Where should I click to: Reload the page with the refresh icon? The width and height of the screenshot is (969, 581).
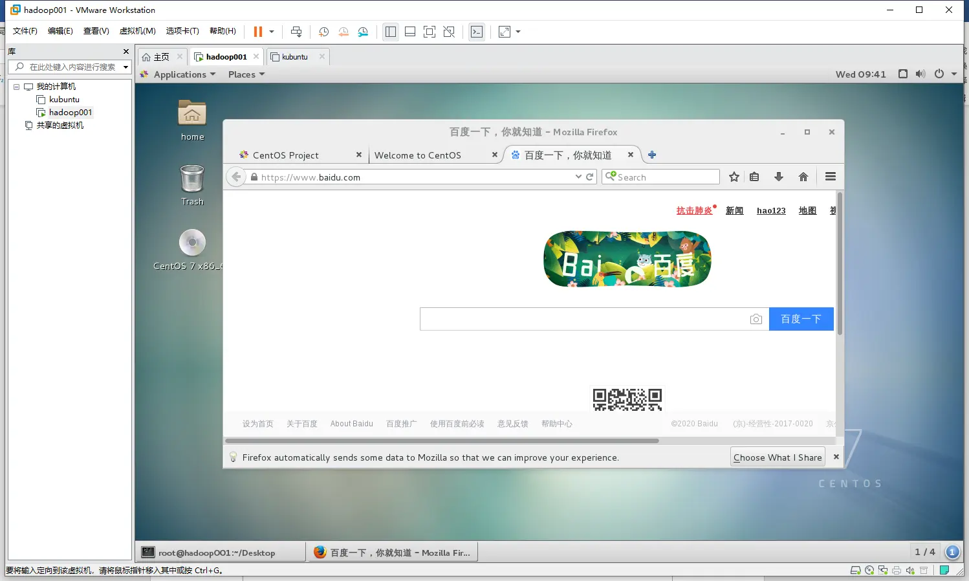click(x=590, y=177)
